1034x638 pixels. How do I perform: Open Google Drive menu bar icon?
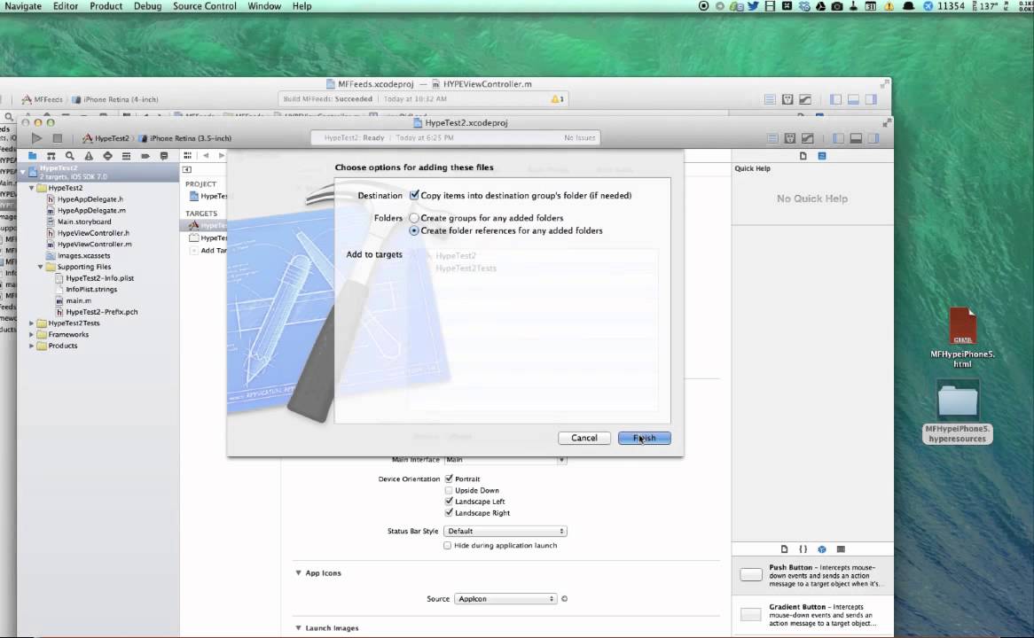820,6
